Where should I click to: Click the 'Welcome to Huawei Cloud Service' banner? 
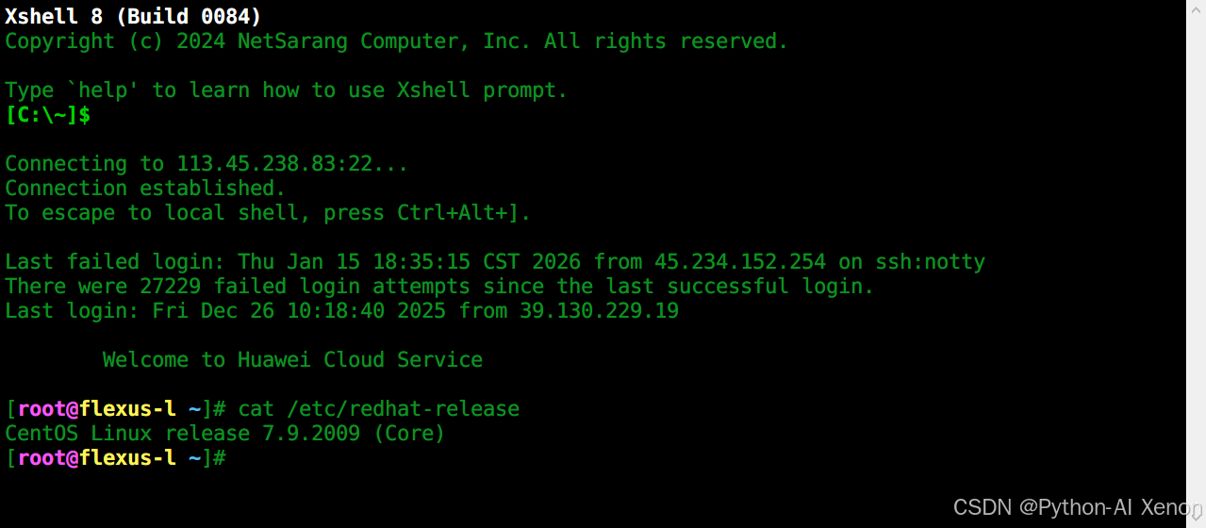point(292,360)
